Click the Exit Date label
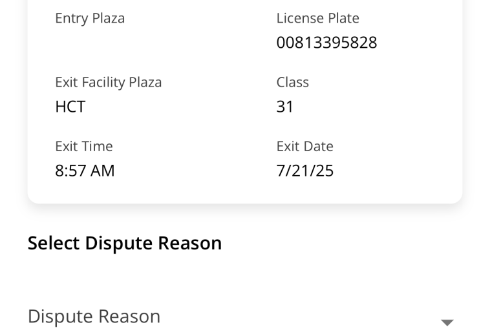The height and width of the screenshot is (336, 490). [x=304, y=146]
